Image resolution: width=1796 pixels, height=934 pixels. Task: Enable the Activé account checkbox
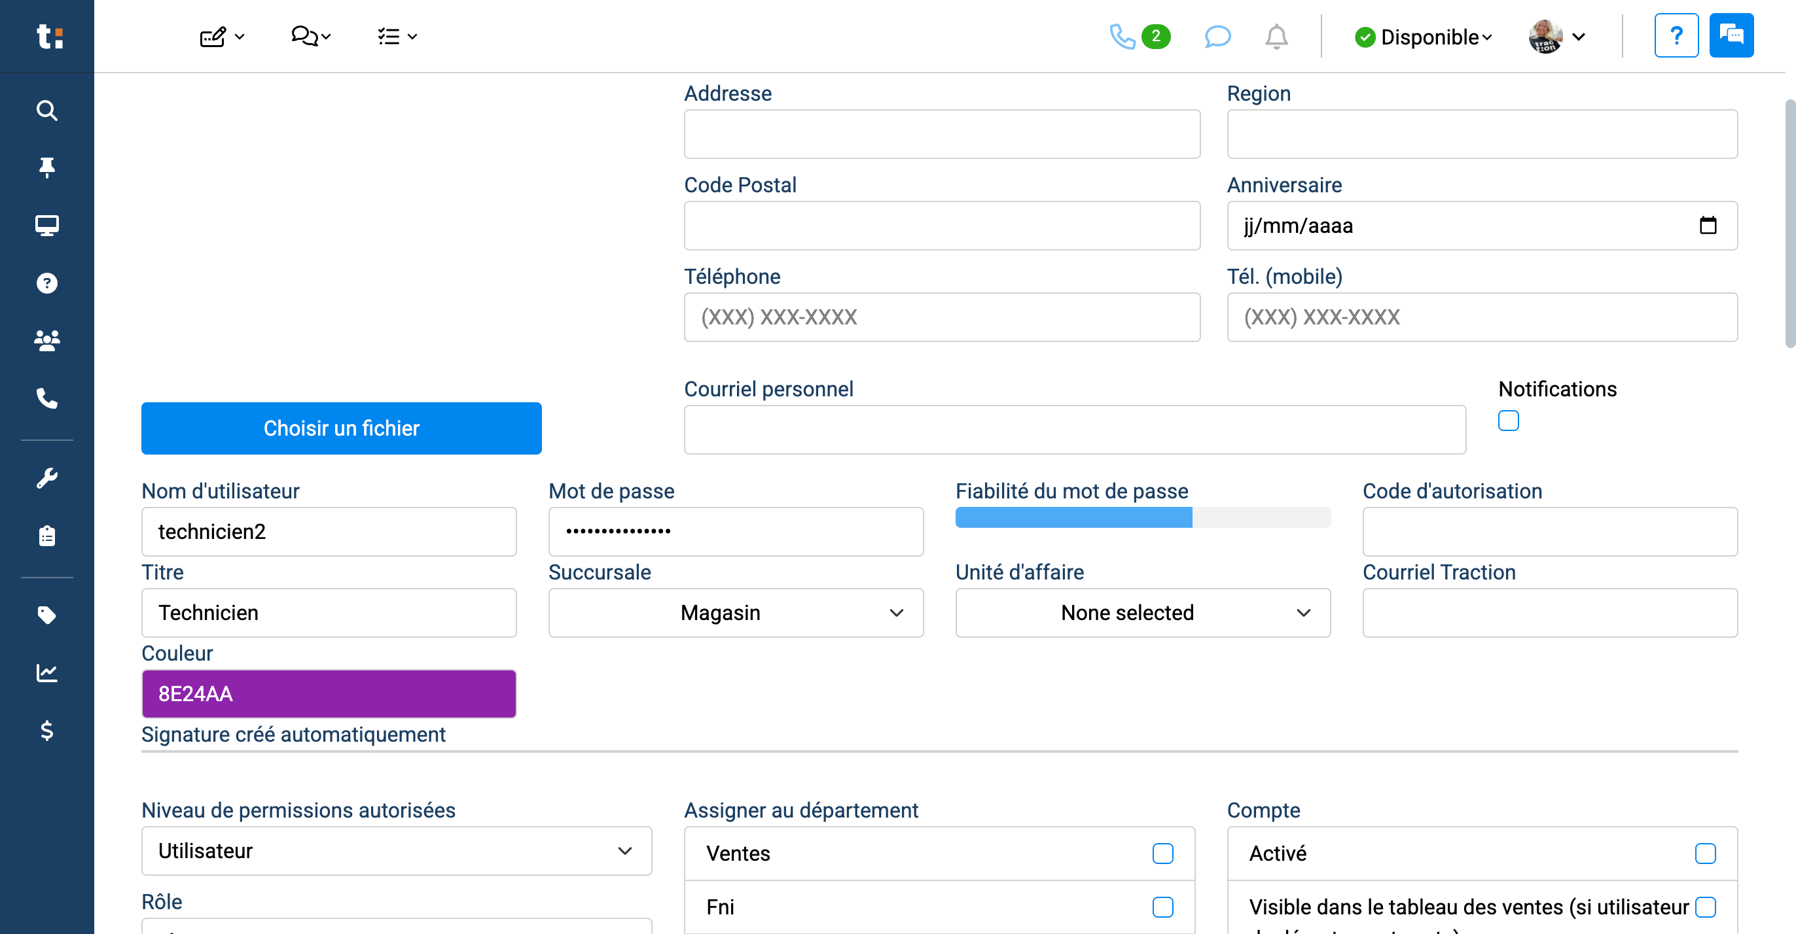tap(1704, 853)
